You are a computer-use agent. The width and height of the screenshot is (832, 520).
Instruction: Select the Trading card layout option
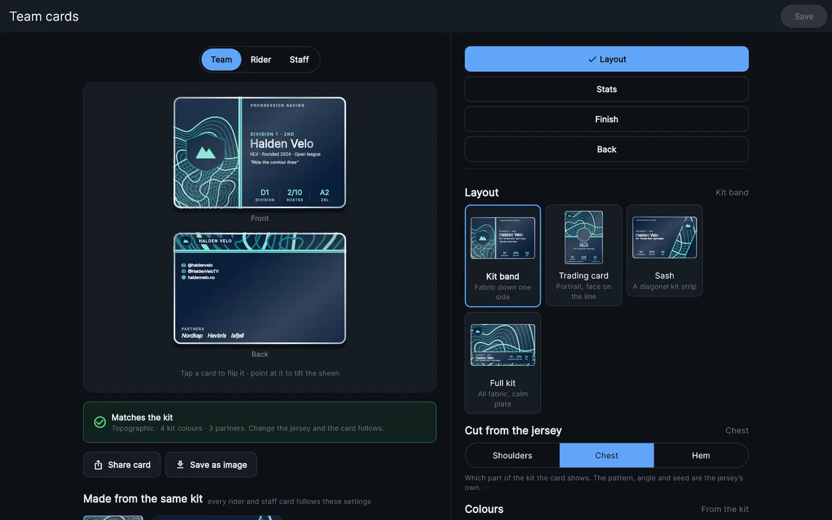point(584,255)
